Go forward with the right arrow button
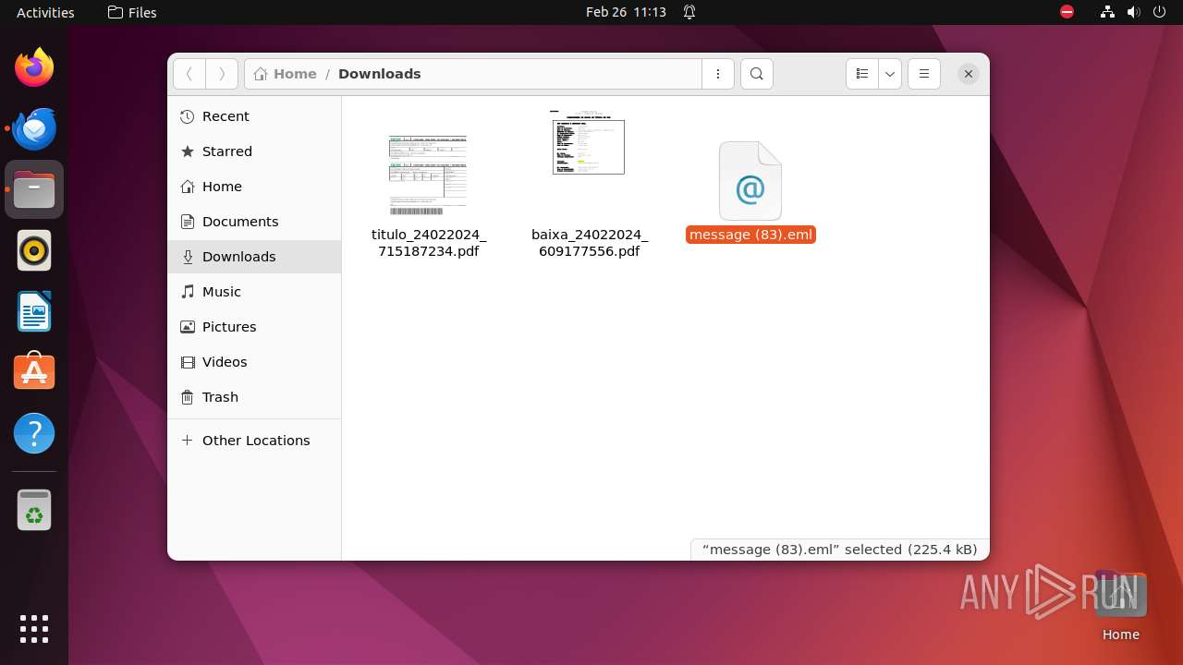The width and height of the screenshot is (1183, 665). coord(222,74)
